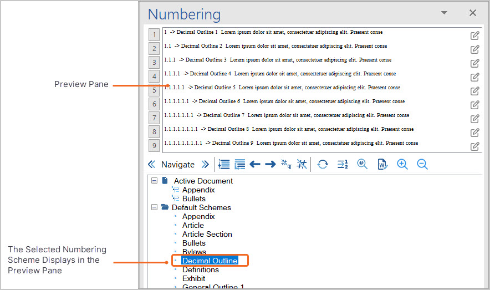Click the Decimal Outline 9 preview line
The image size is (490, 290).
(291, 143)
